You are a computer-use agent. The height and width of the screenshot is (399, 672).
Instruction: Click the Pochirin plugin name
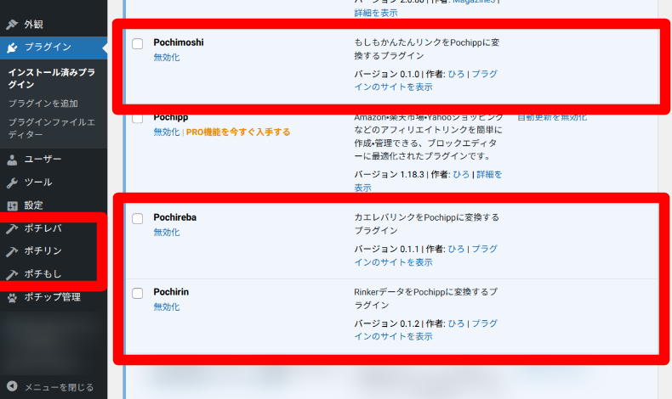tap(171, 292)
